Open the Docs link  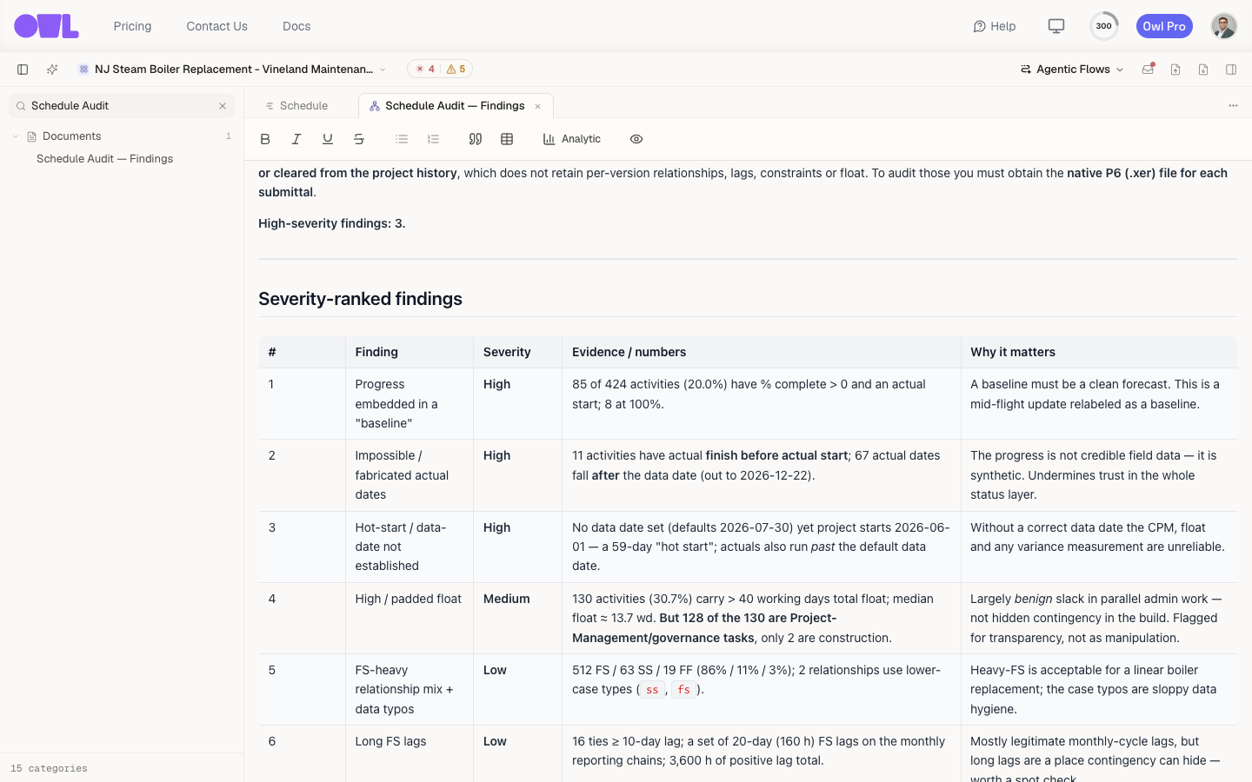tap(296, 26)
